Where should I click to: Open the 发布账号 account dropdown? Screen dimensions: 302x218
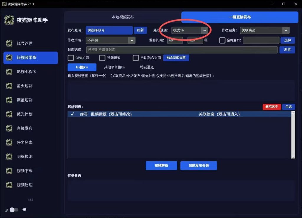[109, 30]
